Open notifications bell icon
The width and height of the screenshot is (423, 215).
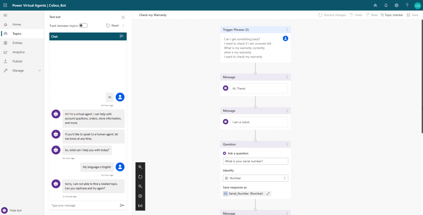[x=386, y=5]
